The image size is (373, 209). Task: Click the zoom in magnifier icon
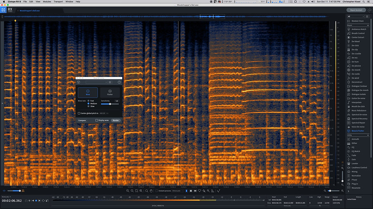pyautogui.click(x=128, y=191)
